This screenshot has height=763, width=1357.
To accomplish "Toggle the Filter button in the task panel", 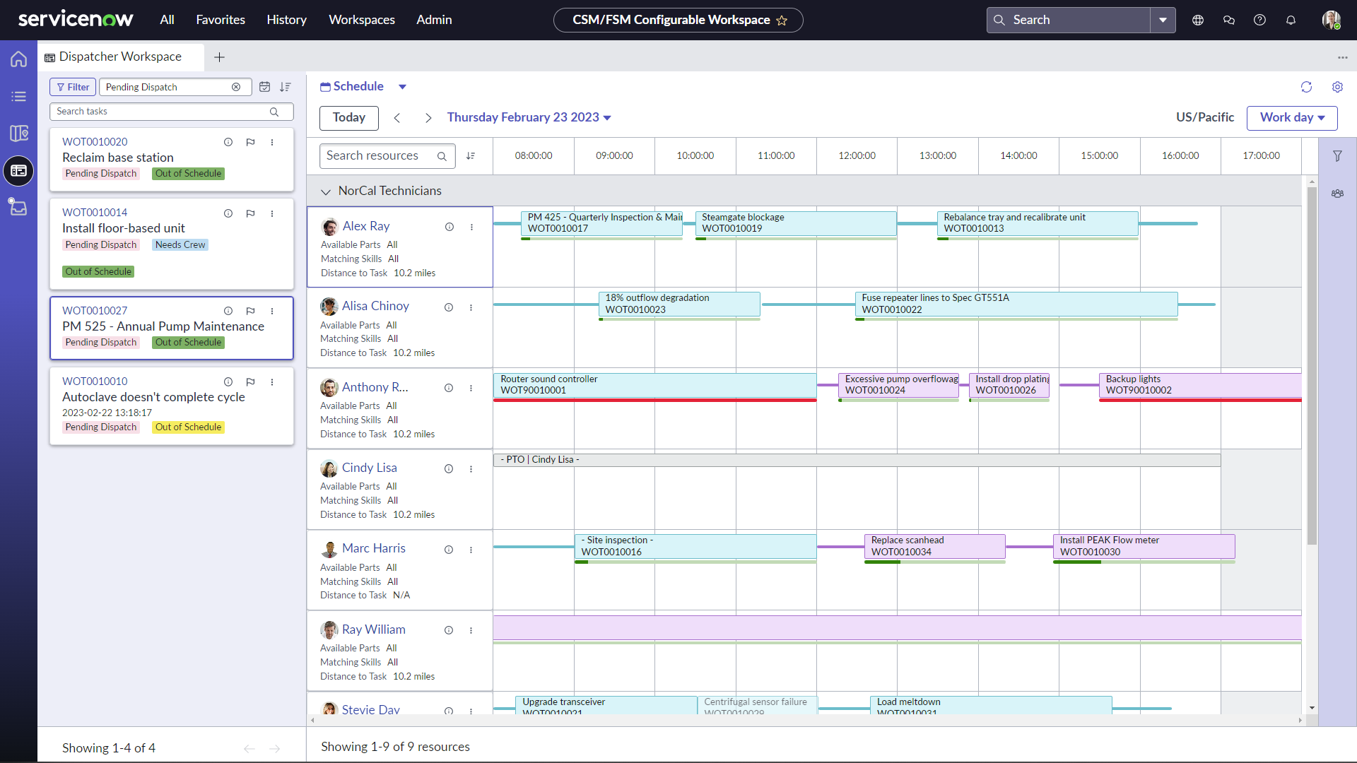I will [72, 86].
